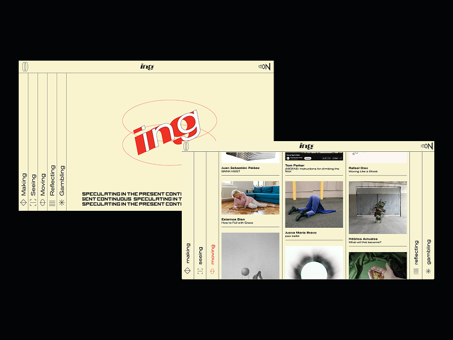
Task: Click the oval icon in back window's top-left
Action: click(x=24, y=67)
